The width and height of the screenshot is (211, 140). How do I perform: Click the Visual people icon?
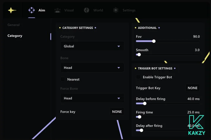[x=57, y=10]
